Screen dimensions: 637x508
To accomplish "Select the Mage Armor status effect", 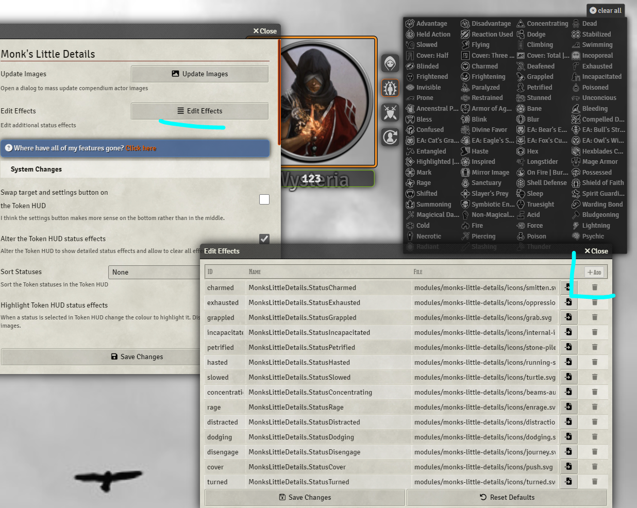I will coord(599,161).
